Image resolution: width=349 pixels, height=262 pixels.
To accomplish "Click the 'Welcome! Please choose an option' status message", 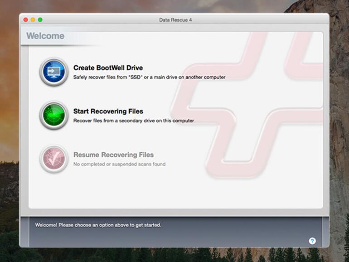I will click(98, 225).
